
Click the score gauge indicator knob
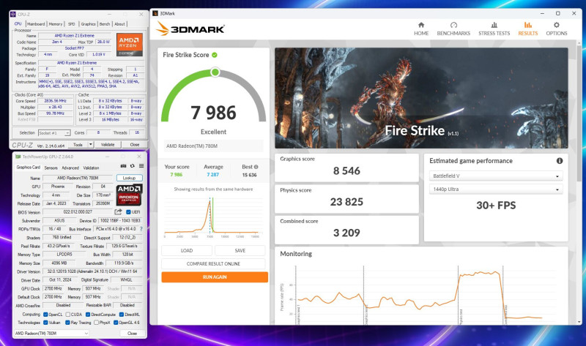pos(215,72)
